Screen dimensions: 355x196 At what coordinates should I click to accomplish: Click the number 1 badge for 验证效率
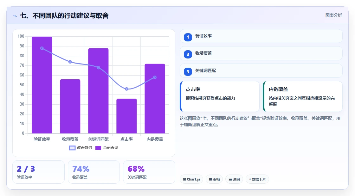click(x=188, y=37)
